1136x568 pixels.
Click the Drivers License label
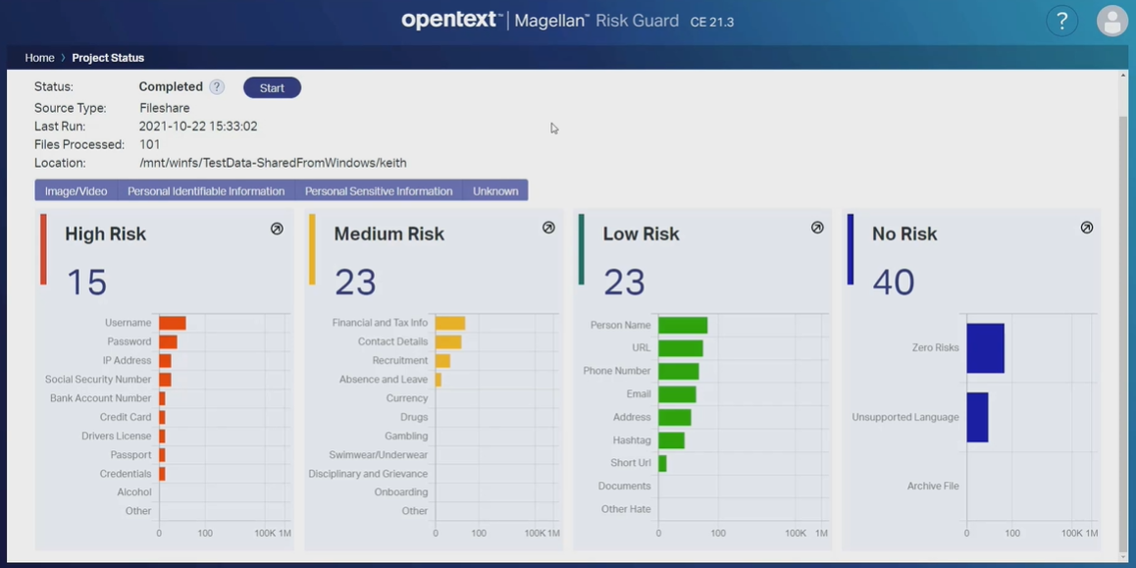(x=117, y=437)
